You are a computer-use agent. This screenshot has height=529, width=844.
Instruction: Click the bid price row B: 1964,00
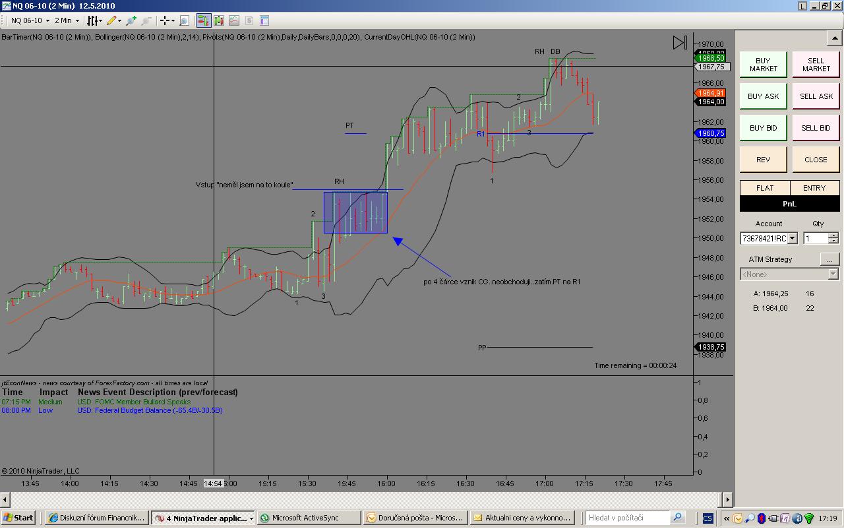coord(783,308)
